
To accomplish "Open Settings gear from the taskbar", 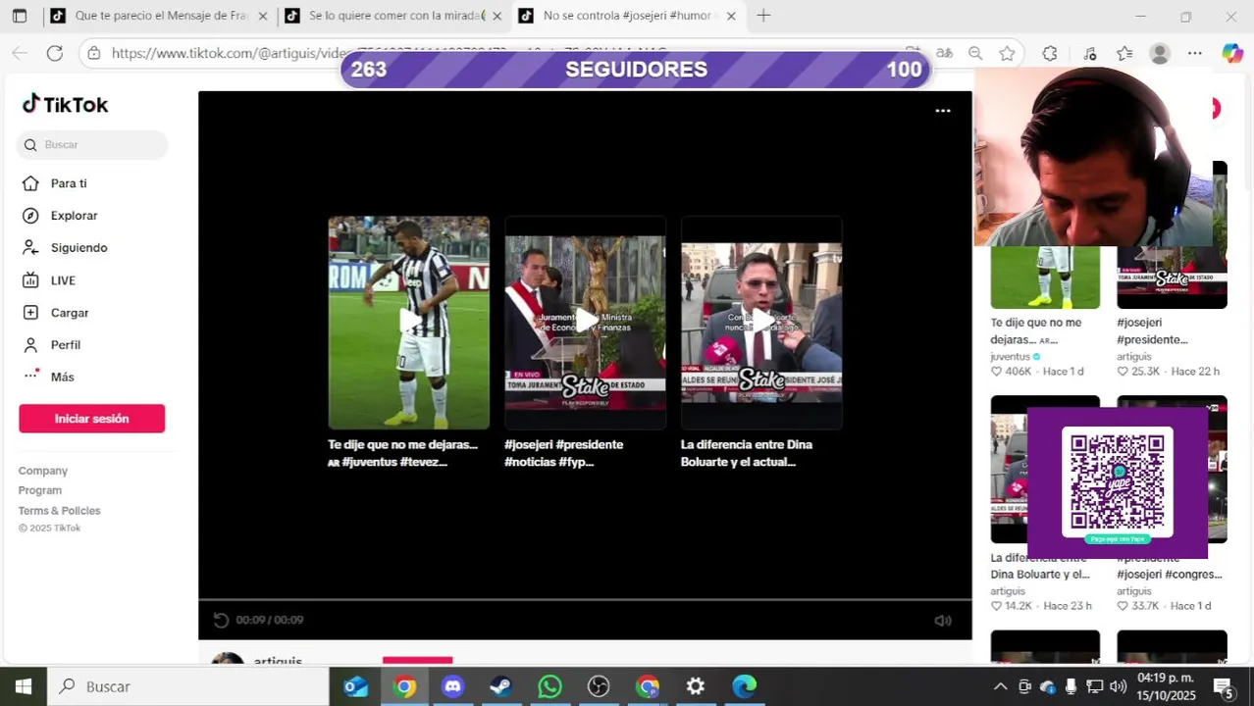I will (695, 686).
